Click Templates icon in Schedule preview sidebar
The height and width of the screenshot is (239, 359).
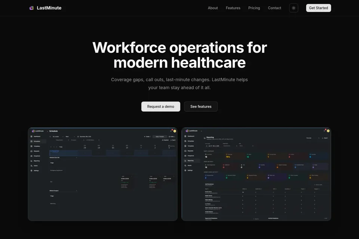click(x=31, y=146)
